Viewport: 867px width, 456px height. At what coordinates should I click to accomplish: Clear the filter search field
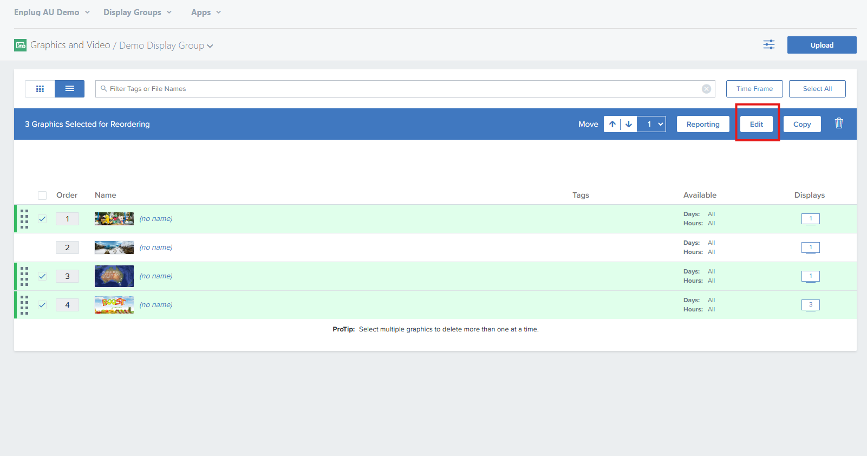coord(706,89)
